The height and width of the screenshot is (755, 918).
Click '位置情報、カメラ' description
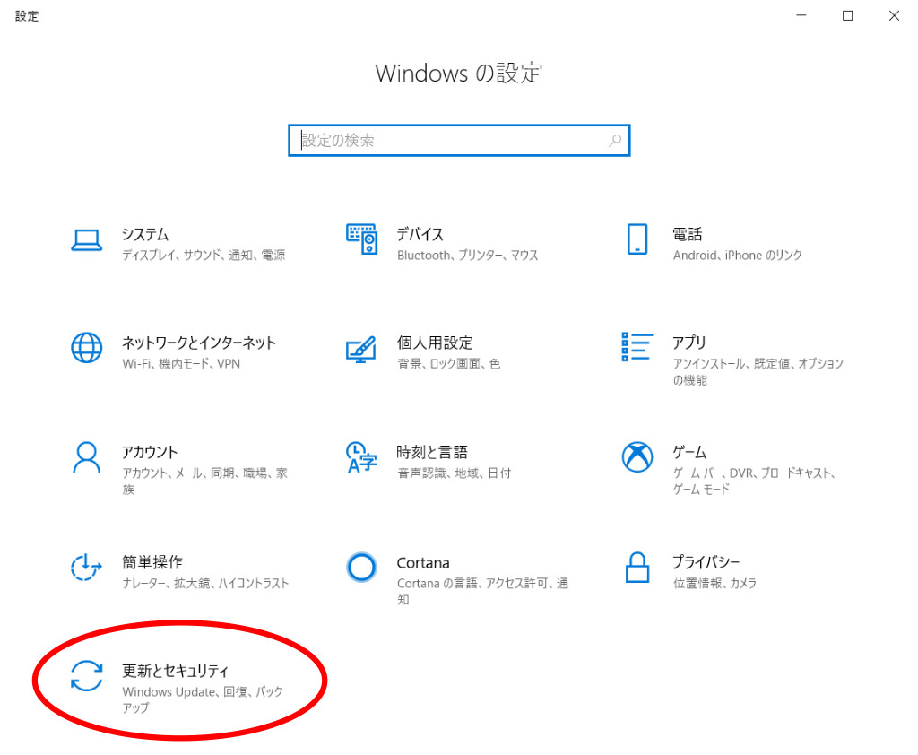(x=714, y=584)
